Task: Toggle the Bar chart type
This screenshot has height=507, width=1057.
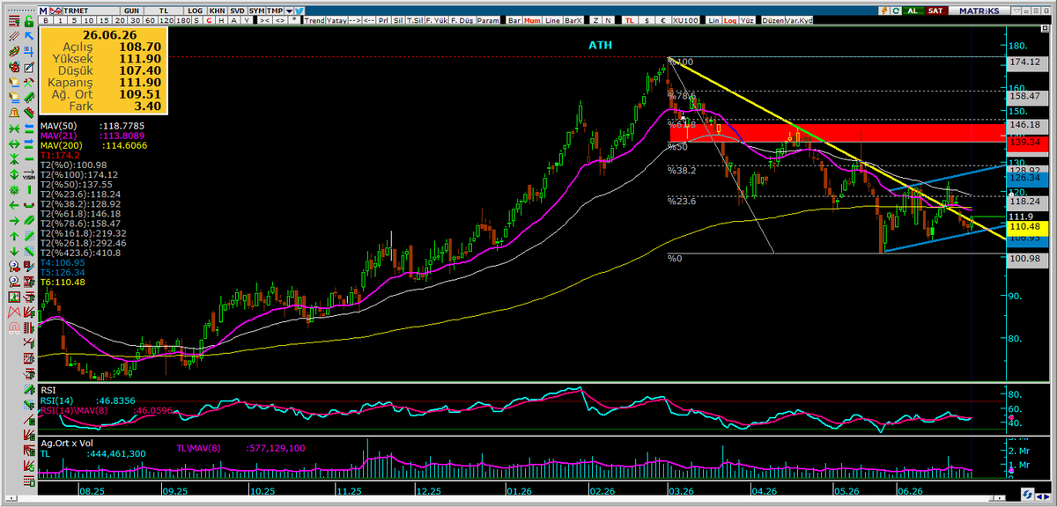Action: (x=514, y=20)
